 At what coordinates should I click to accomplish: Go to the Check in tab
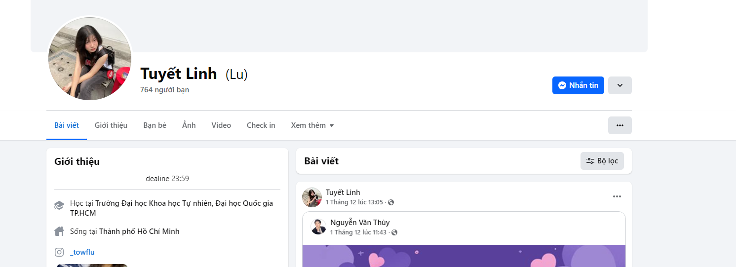261,125
